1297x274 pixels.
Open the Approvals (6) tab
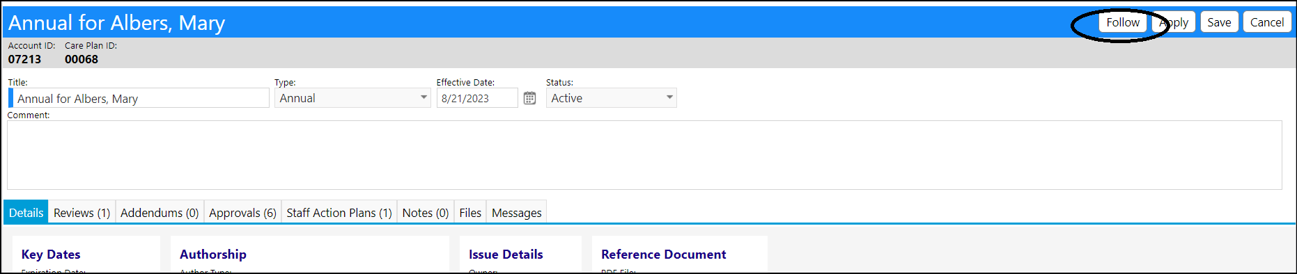coord(242,213)
